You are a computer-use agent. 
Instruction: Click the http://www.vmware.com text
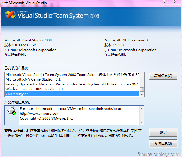click(x=40, y=114)
